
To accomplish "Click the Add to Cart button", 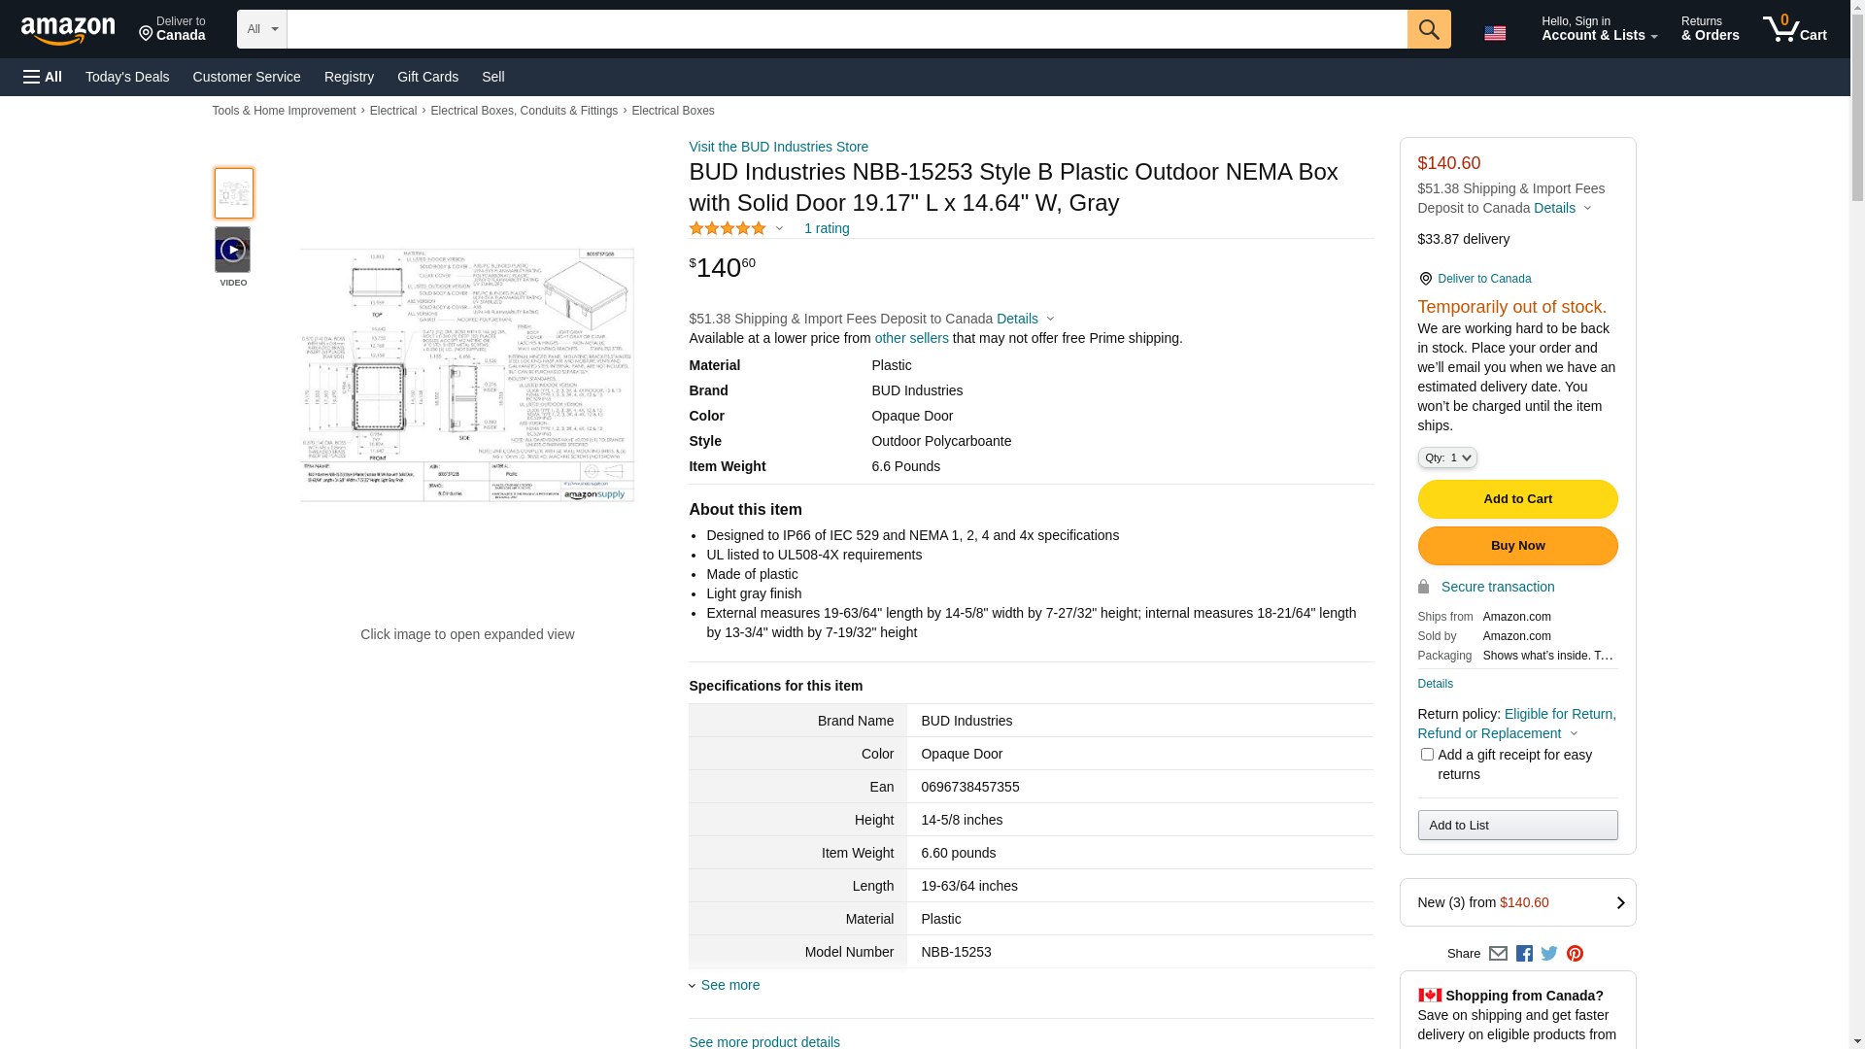I will click(1517, 499).
